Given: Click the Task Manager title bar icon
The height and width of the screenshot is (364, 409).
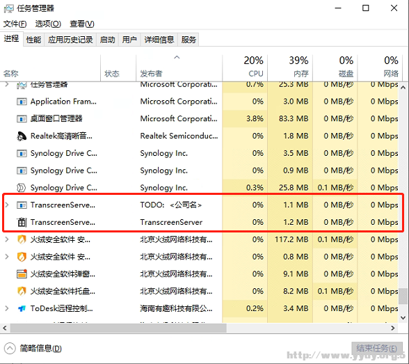Looking at the screenshot, I should (x=8, y=8).
